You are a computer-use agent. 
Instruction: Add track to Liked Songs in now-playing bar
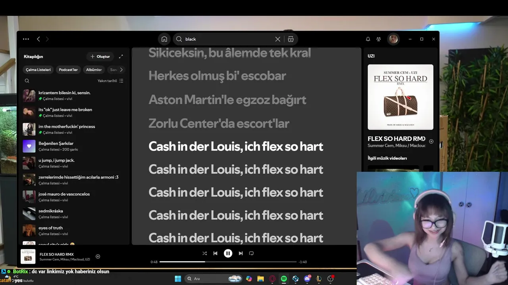[x=98, y=256]
